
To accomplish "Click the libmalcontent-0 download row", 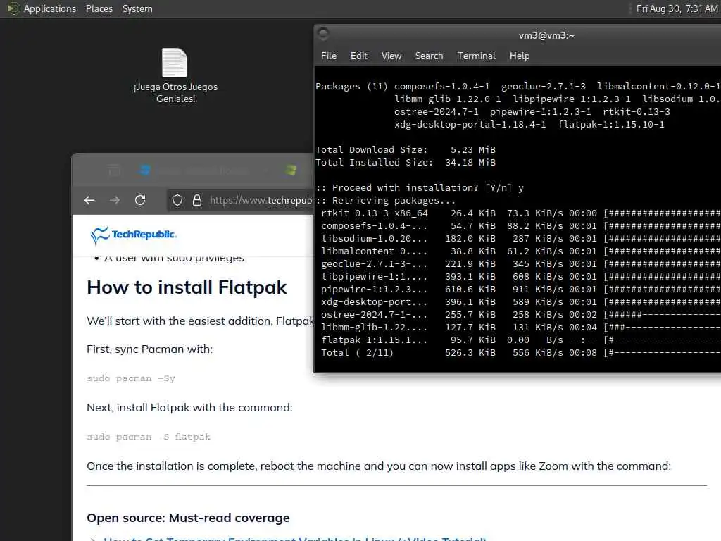I will (520, 251).
